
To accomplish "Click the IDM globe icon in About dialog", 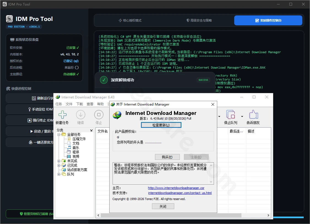I will [x=117, y=115].
